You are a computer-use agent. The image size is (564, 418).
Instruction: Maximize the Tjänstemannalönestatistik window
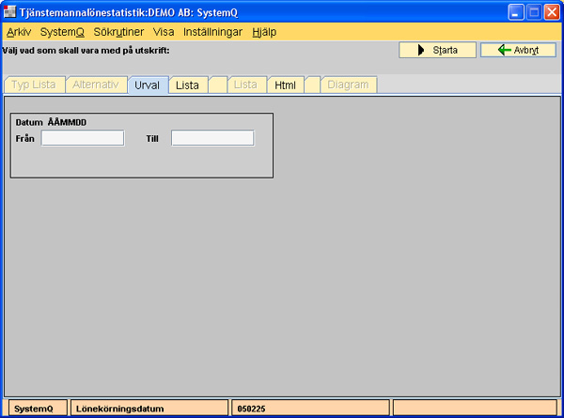[x=533, y=11]
